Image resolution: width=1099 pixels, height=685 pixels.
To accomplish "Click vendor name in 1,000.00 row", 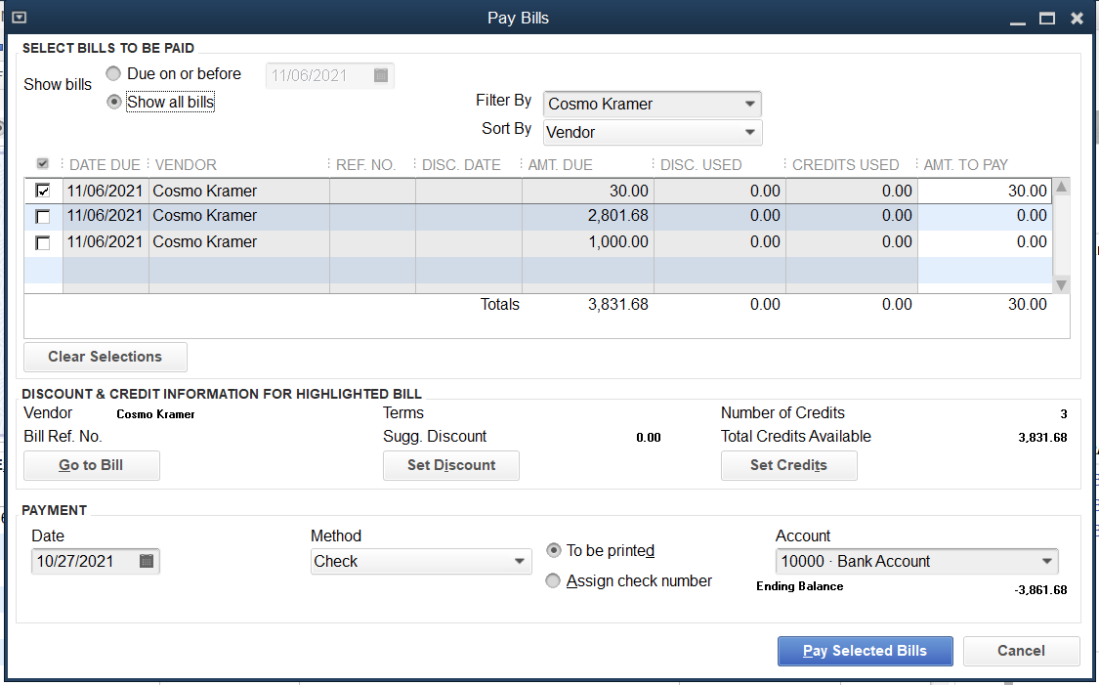I will click(x=205, y=242).
